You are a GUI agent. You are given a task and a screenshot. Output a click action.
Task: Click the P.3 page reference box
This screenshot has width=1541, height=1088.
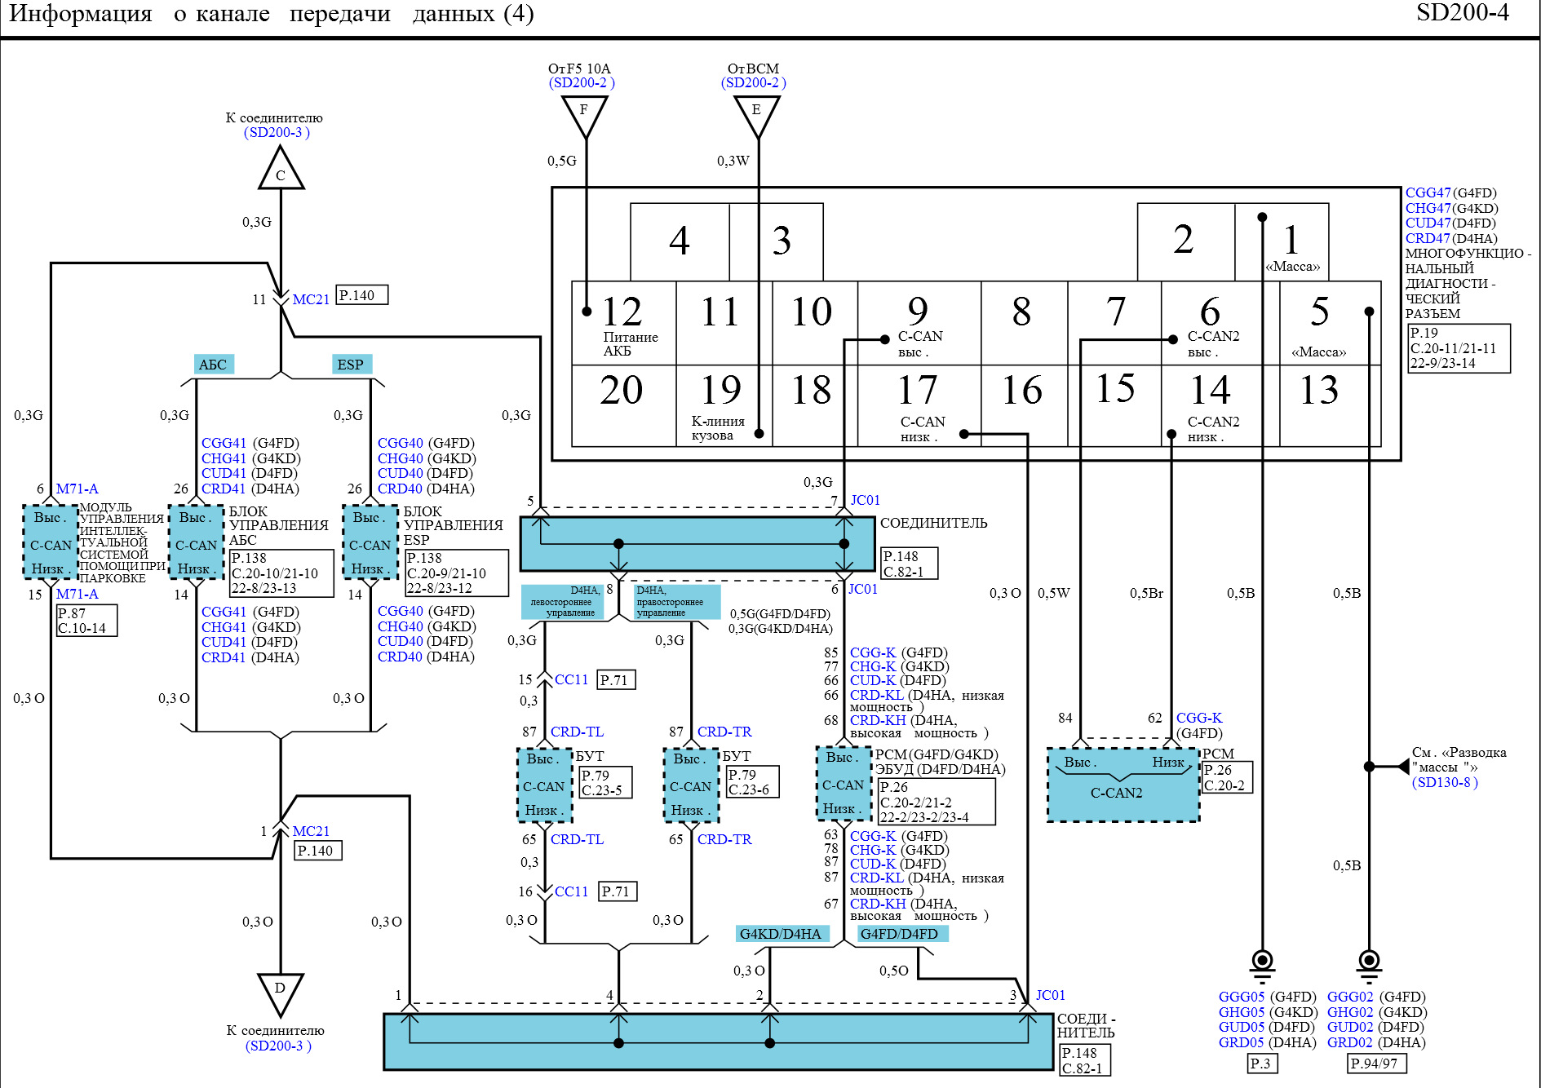1262,1064
